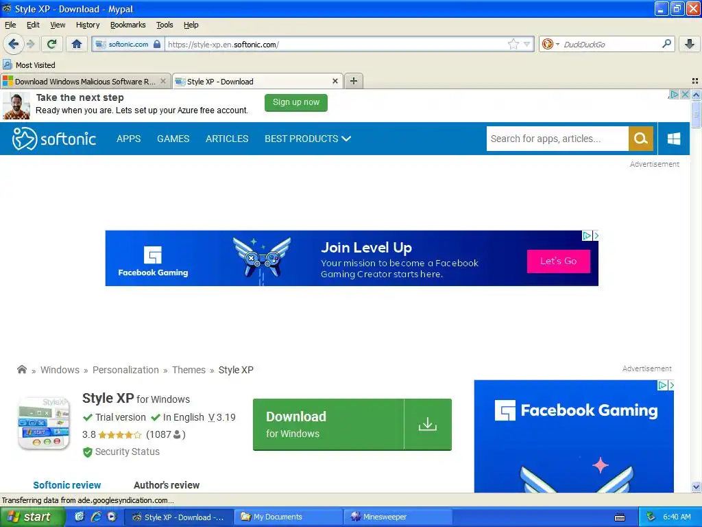This screenshot has width=702, height=527.
Task: Click the Security Status shield link
Action: (x=121, y=452)
